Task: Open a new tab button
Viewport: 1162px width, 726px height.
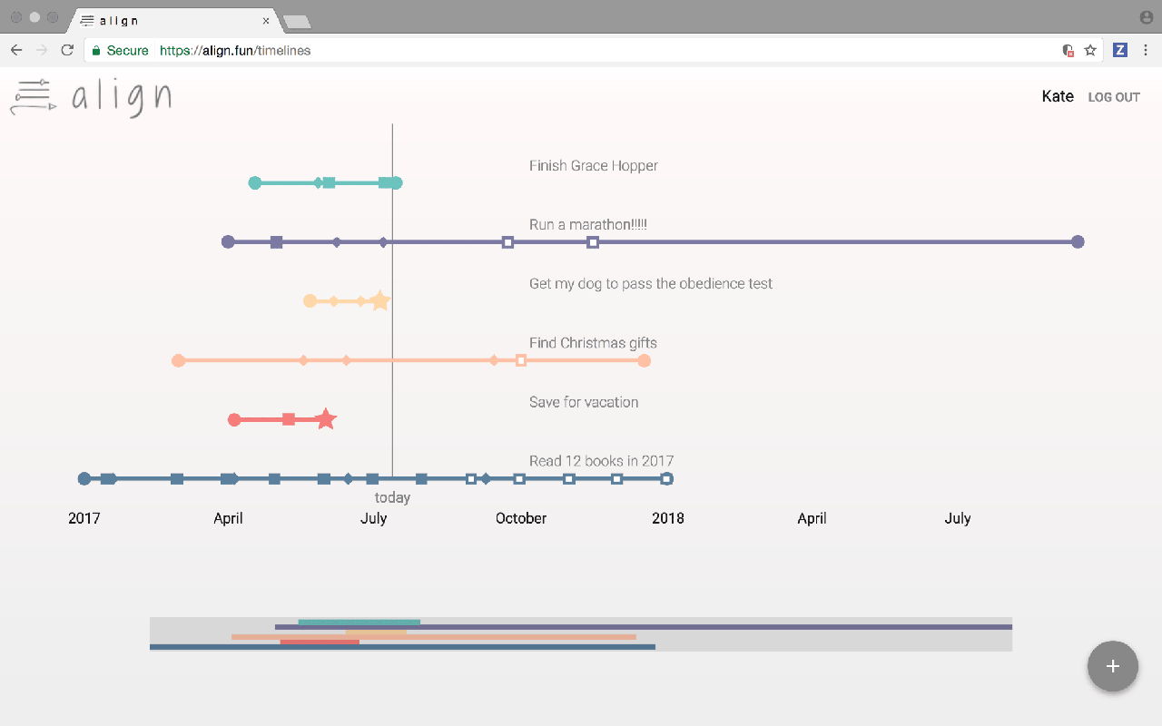Action: [297, 21]
